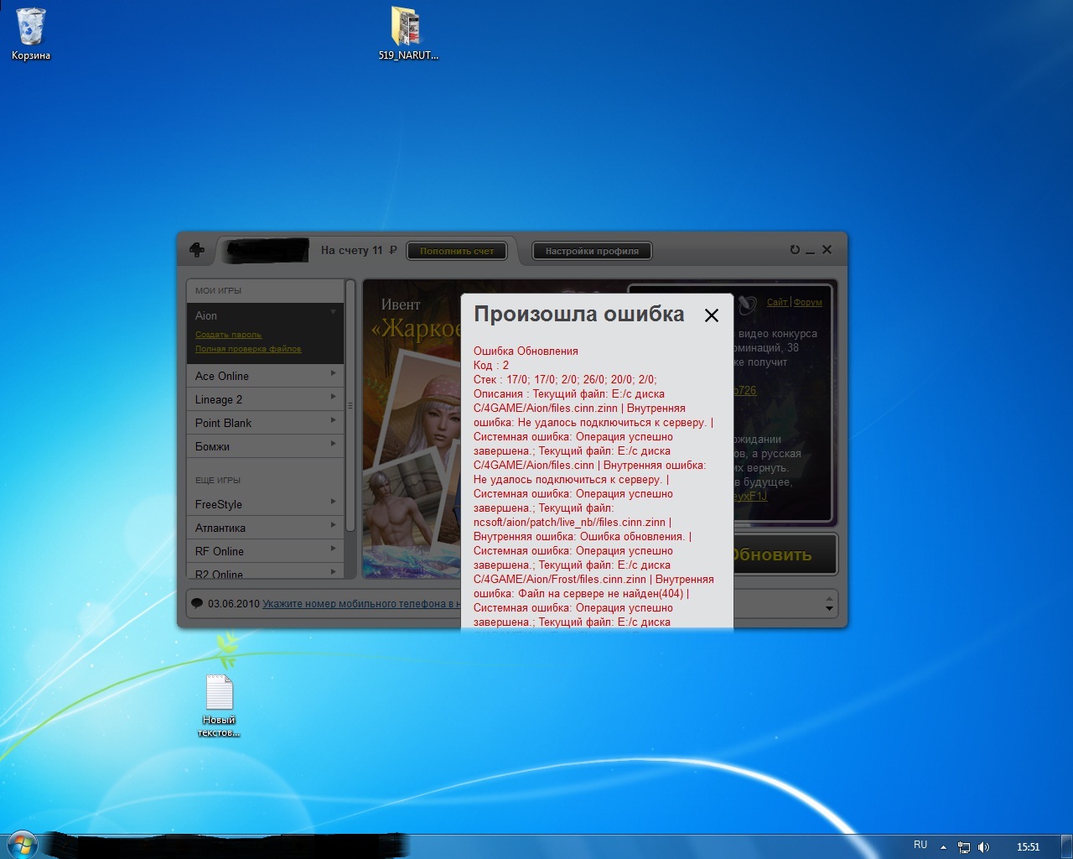The width and height of the screenshot is (1073, 859).
Task: Click the news link ending in 'eyxF1J'
Action: pos(750,497)
